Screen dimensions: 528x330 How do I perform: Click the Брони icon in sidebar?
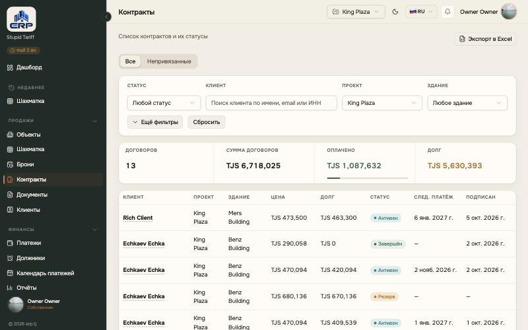(x=10, y=164)
